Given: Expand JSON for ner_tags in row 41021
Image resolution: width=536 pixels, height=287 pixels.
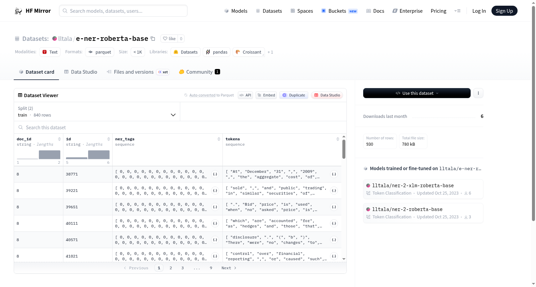Looking at the screenshot, I should click(x=215, y=256).
